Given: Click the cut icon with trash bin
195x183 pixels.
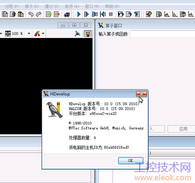Looking at the screenshot, I should (13, 14).
